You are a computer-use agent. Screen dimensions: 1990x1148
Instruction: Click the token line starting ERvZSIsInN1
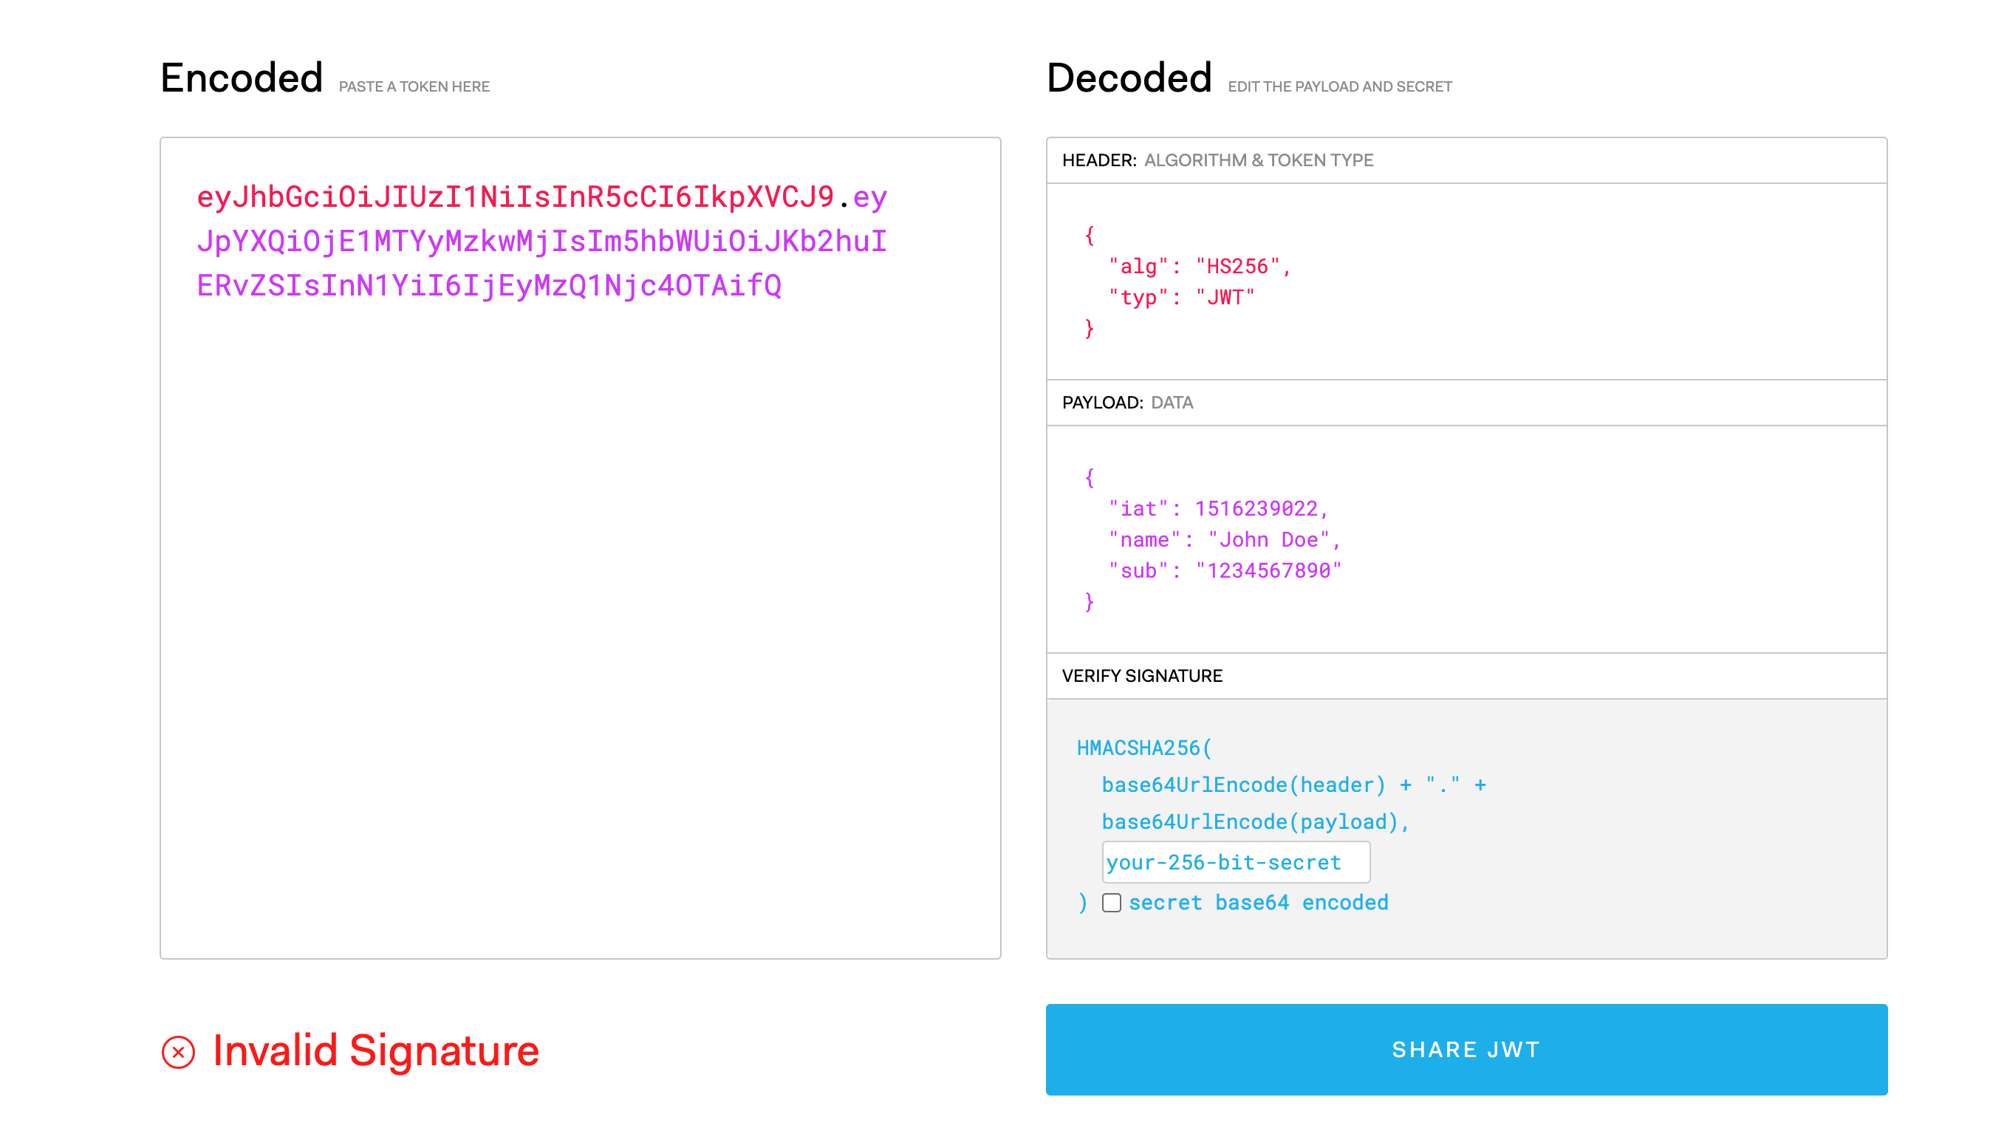[x=489, y=285]
